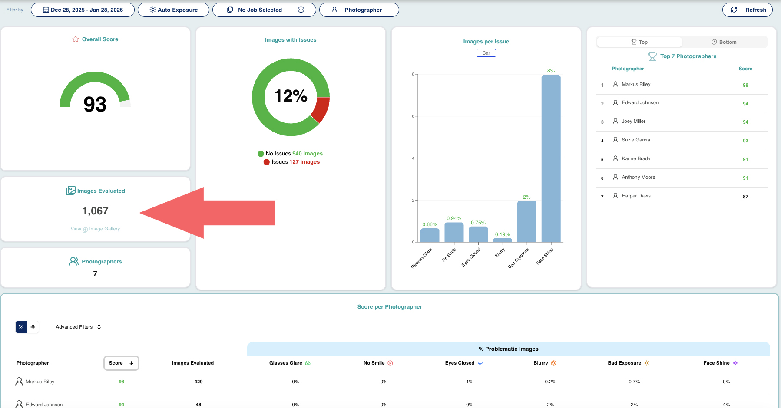Click the Images Evaluated column header
Viewport: 781px width, 408px height.
[193, 363]
